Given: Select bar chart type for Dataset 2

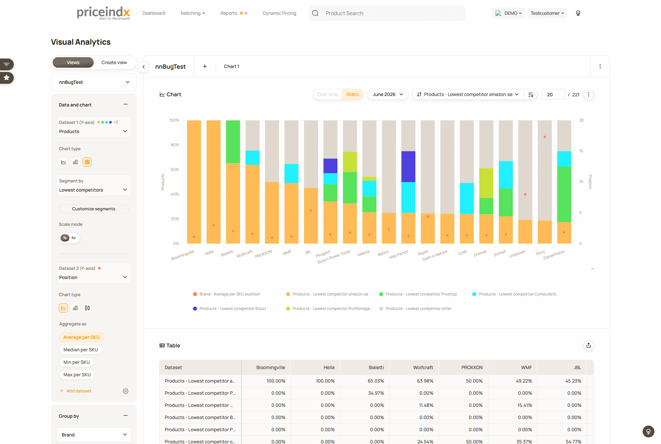Looking at the screenshot, I should coord(75,308).
